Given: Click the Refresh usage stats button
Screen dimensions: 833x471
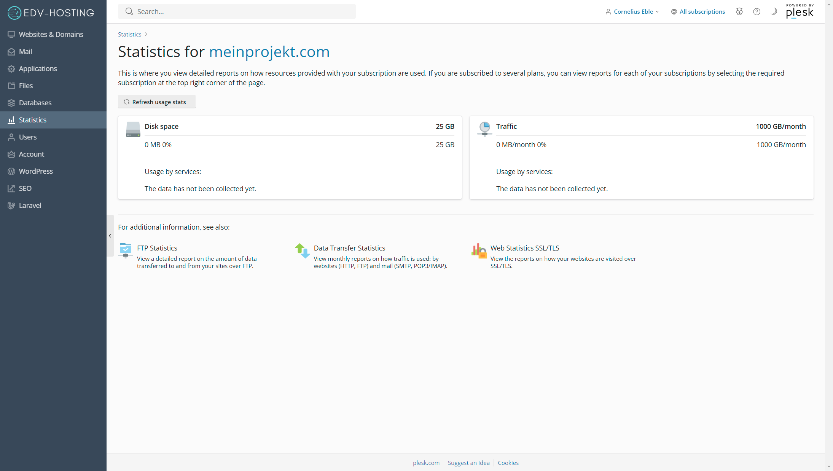Looking at the screenshot, I should pos(156,102).
